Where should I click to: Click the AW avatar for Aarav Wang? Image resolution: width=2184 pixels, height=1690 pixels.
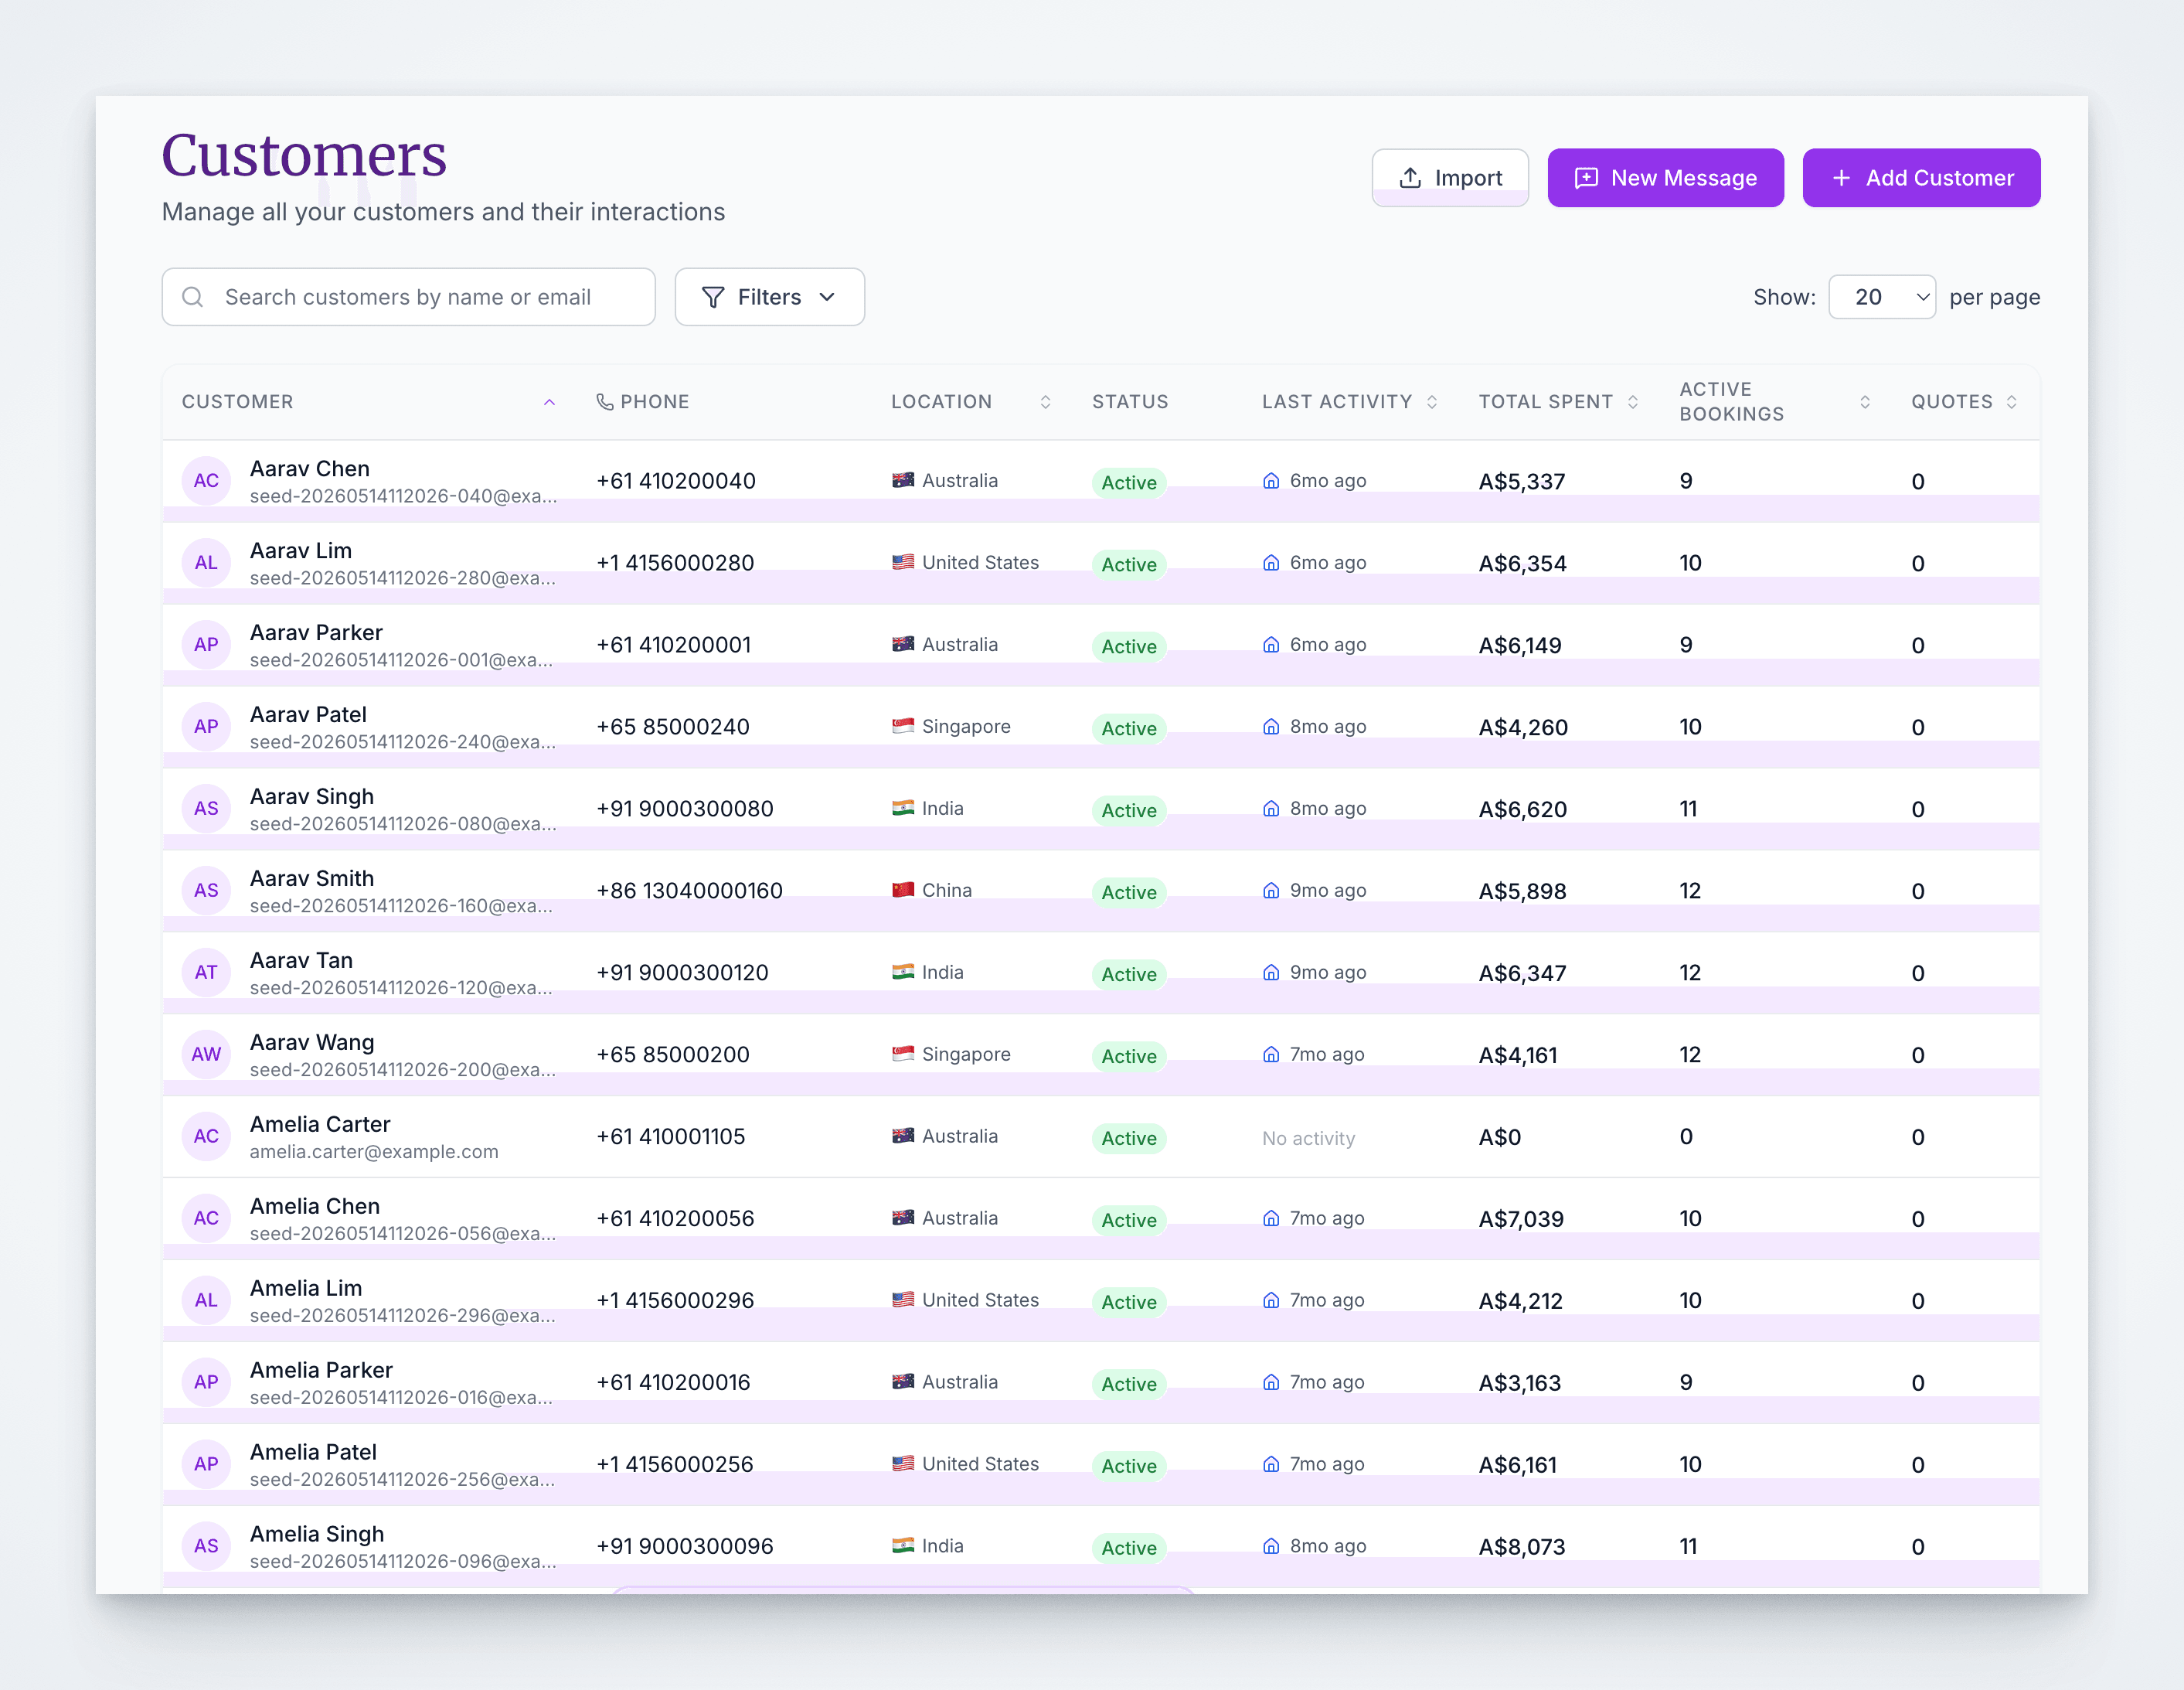pyautogui.click(x=206, y=1054)
